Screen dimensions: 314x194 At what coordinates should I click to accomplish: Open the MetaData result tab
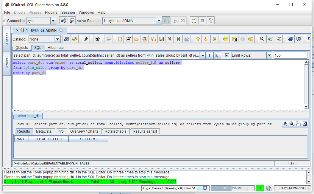click(x=44, y=131)
